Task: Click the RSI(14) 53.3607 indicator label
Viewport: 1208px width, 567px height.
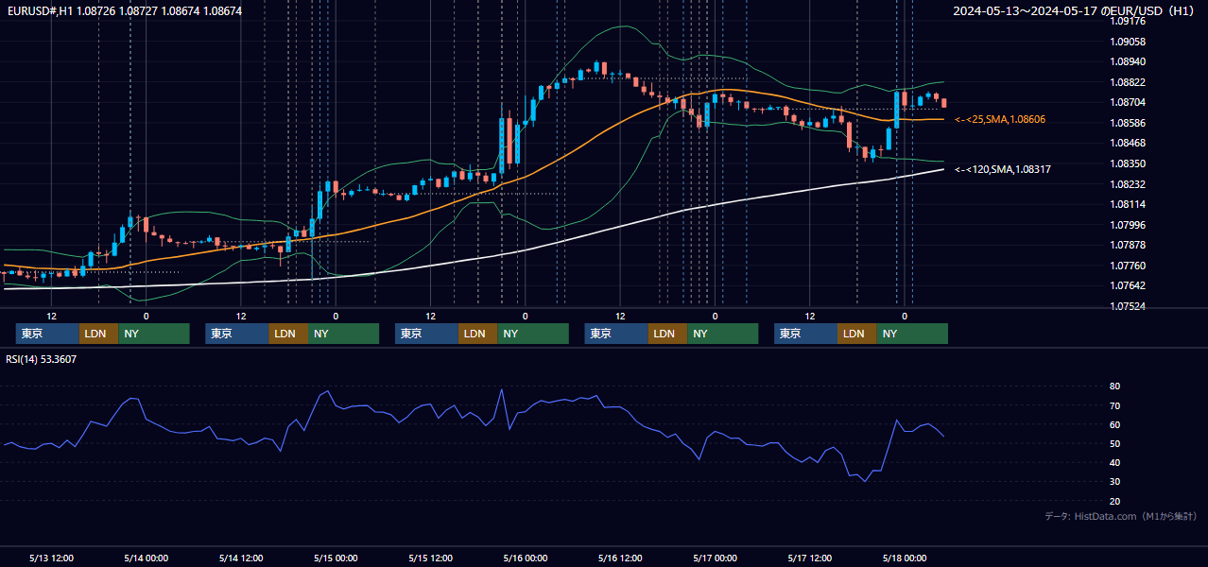Action: tap(42, 360)
